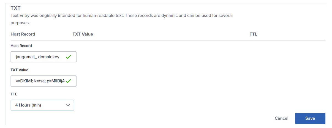The width and height of the screenshot is (332, 128).
Task: Click the Host Record label above the input
Action: tap(21, 46)
